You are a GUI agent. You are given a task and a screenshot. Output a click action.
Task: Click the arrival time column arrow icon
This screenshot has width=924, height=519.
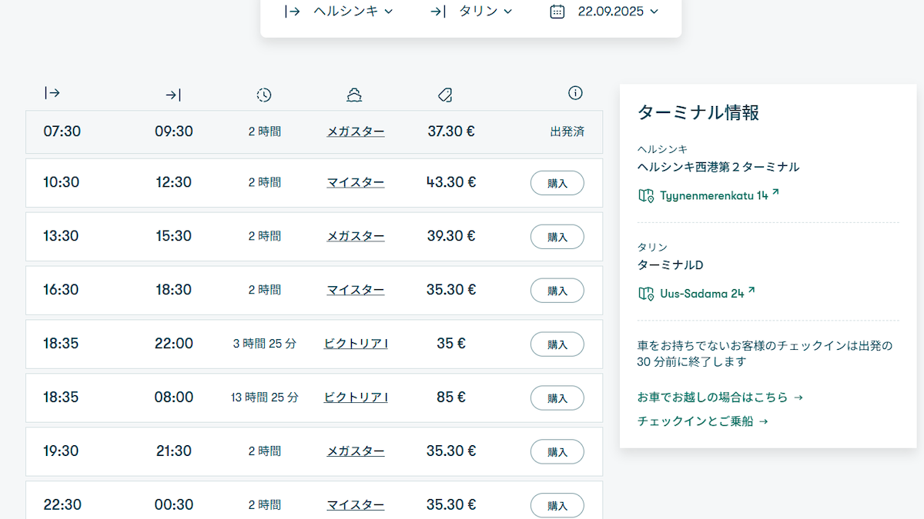173,95
